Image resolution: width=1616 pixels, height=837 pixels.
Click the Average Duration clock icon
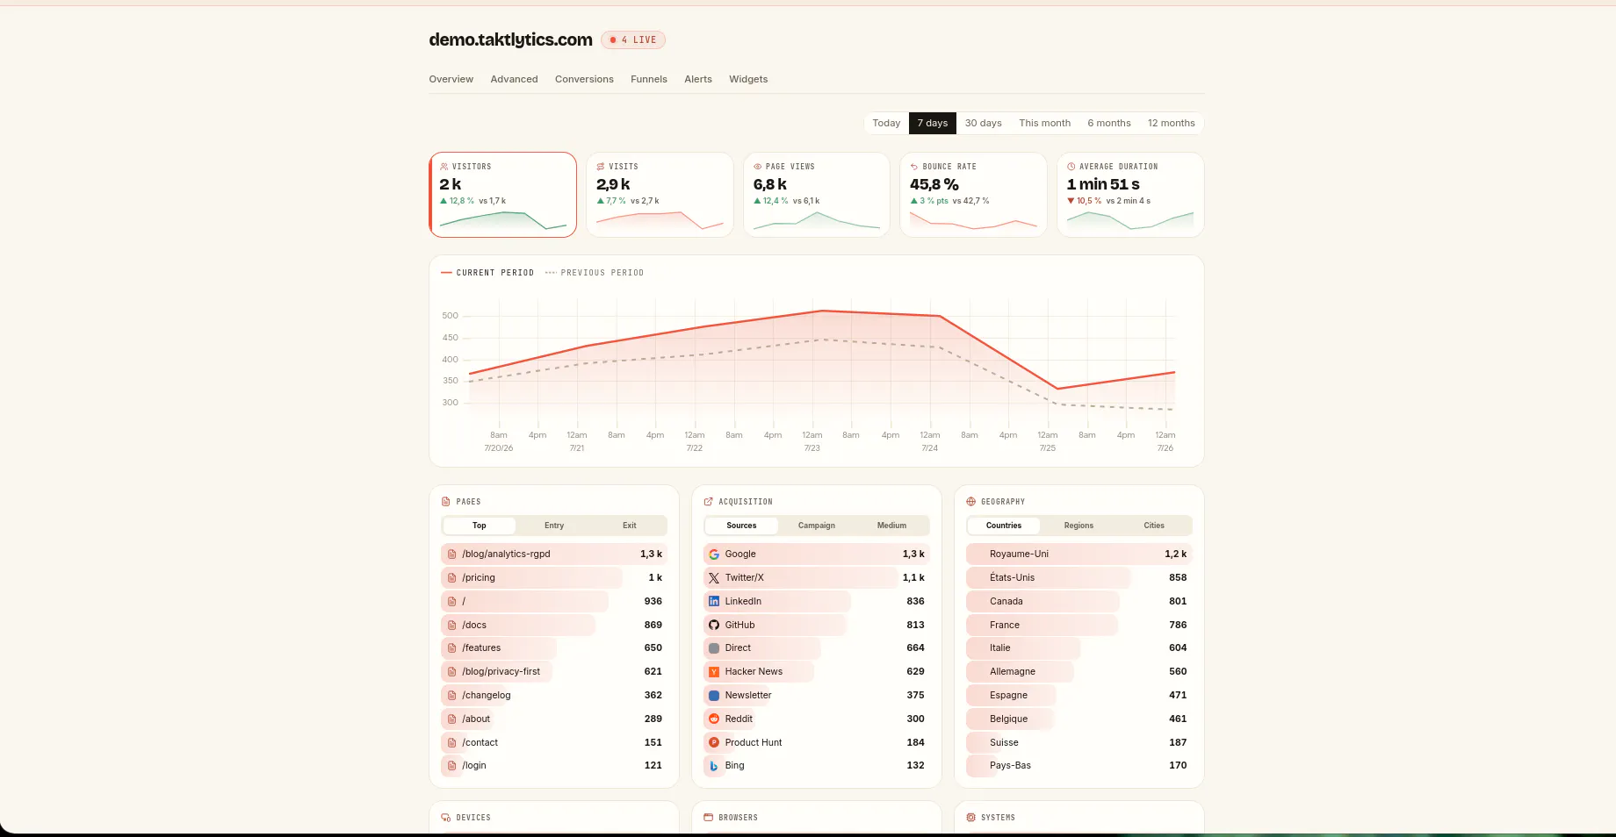point(1071,167)
